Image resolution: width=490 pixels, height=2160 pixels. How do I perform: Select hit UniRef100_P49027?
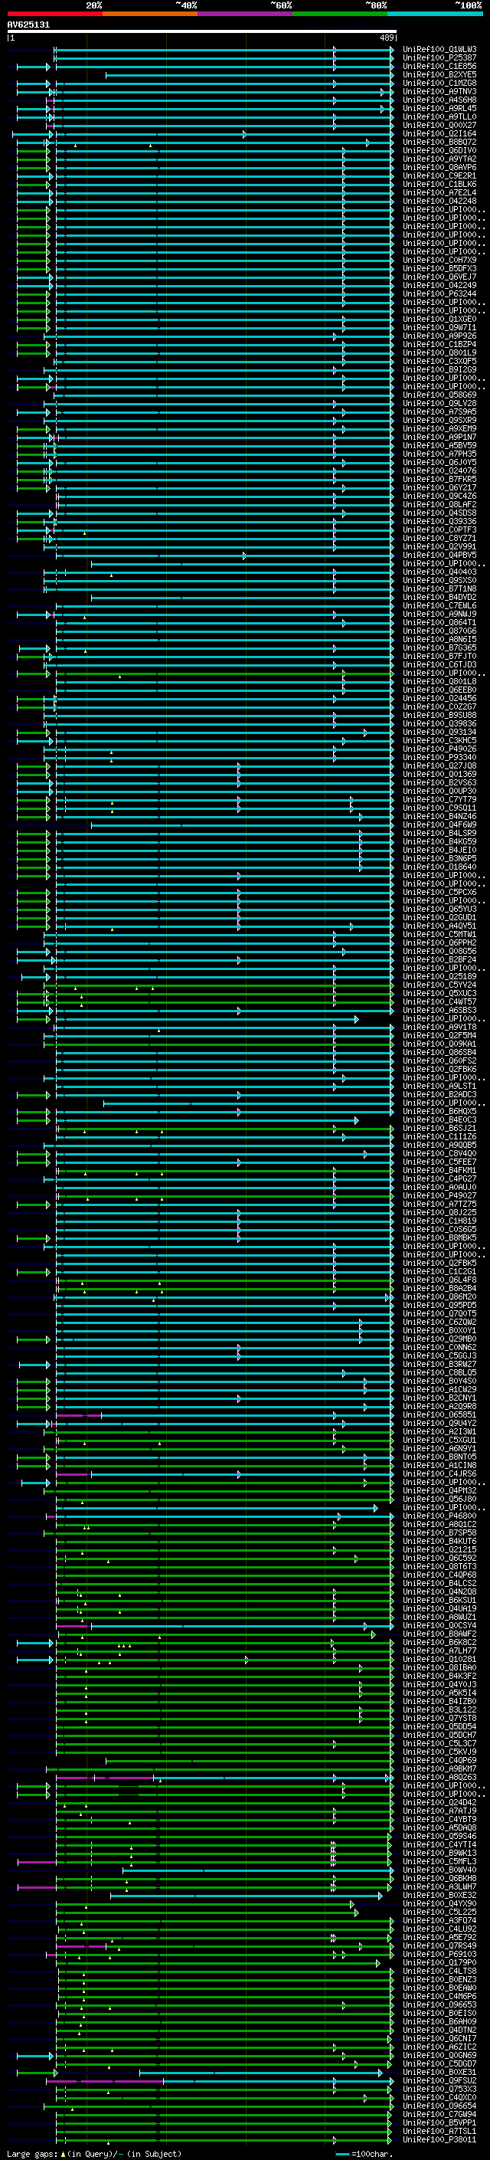pos(439,1196)
